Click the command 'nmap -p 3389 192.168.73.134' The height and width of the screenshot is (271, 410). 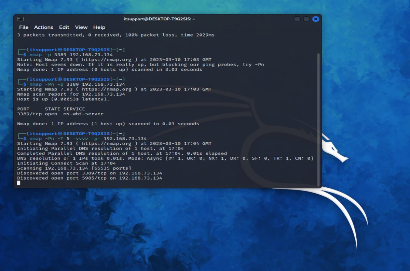point(71,55)
